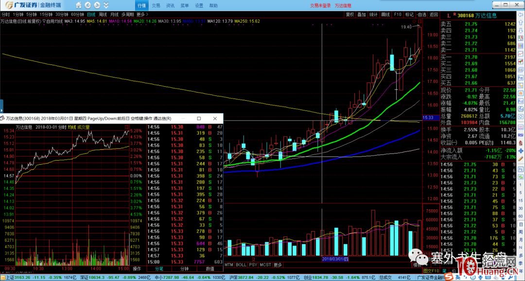Click the RSI indicator sidebar icon
The image size is (525, 281).
(x=521, y=135)
